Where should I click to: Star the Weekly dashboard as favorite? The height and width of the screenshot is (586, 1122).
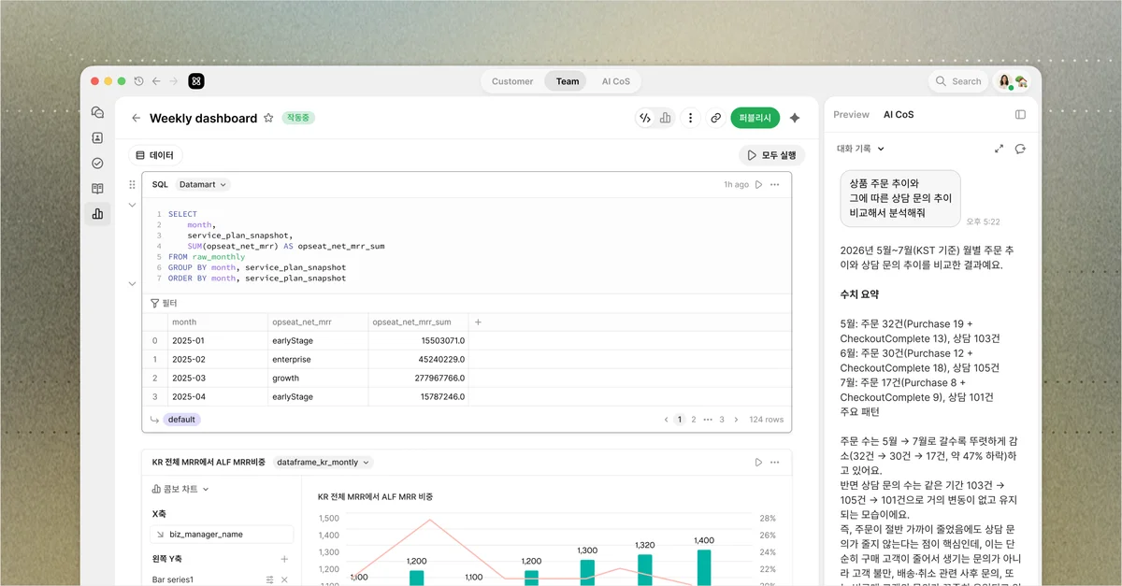coord(268,118)
